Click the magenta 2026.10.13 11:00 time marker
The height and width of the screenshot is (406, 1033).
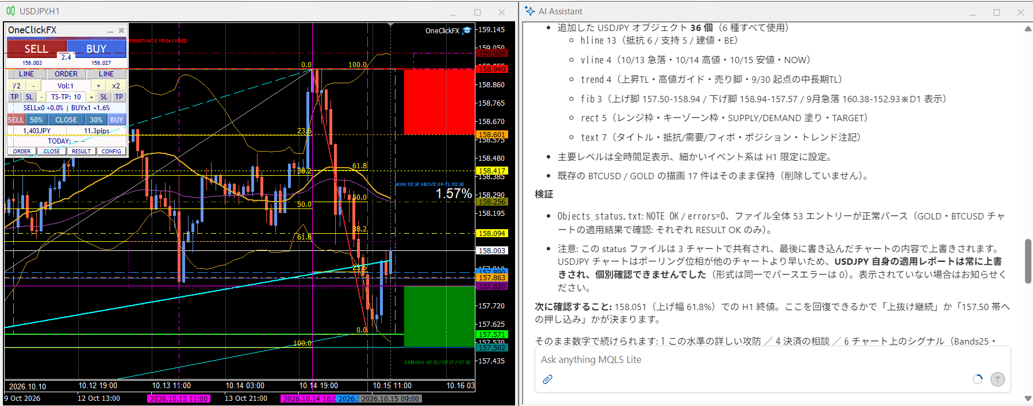pos(179,399)
